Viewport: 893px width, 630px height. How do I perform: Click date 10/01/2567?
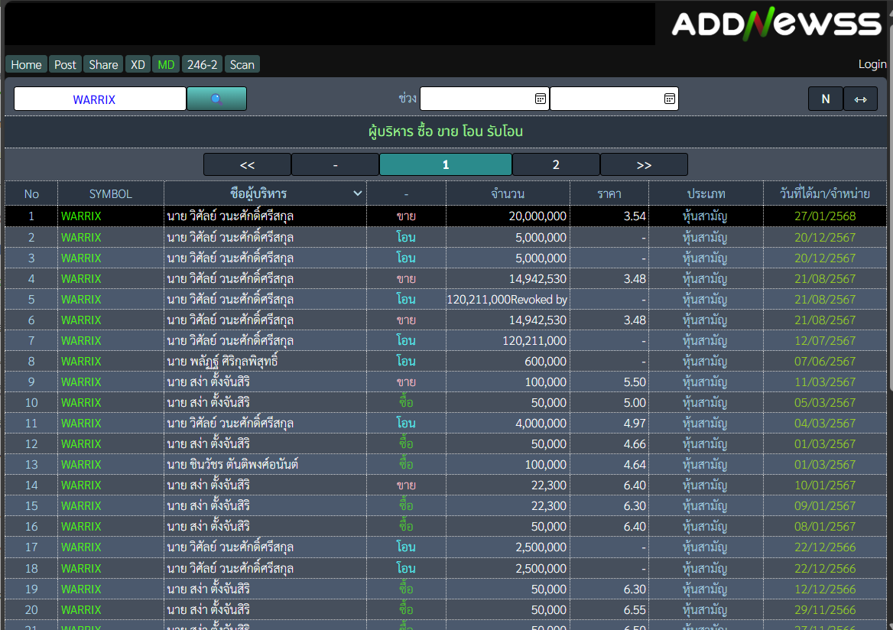[825, 485]
